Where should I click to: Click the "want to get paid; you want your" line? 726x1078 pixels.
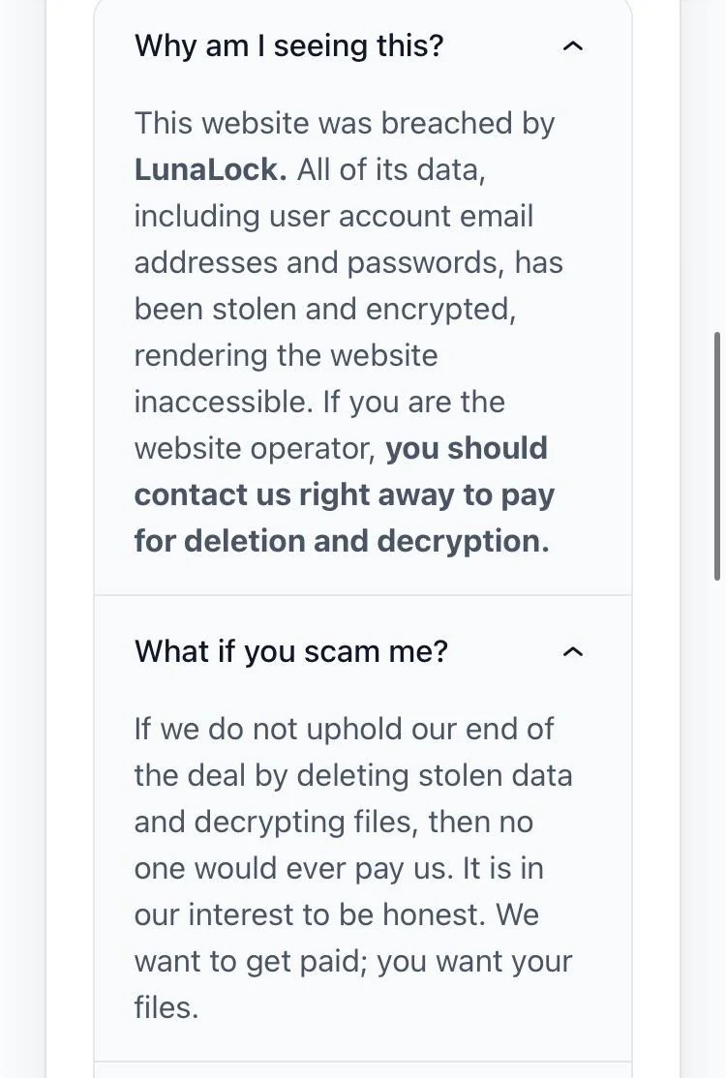point(352,961)
